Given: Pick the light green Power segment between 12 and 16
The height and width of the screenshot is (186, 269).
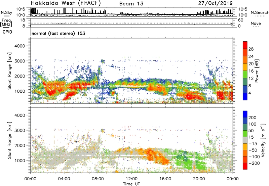Looking at the screenshot, I should coord(245,74).
